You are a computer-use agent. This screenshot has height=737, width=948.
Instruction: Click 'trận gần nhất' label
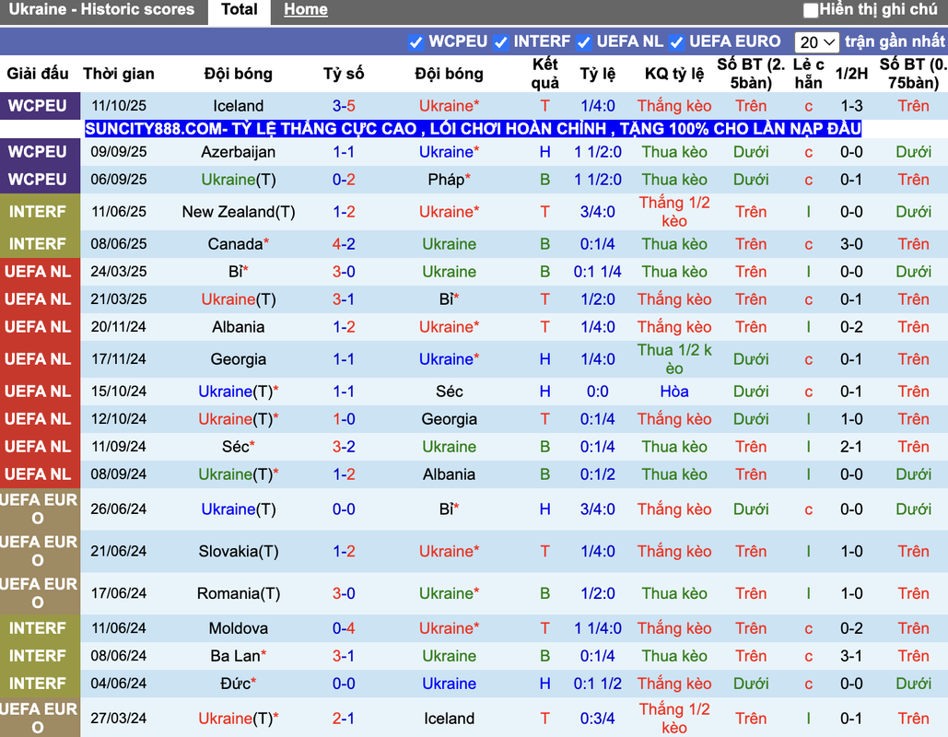pyautogui.click(x=895, y=41)
